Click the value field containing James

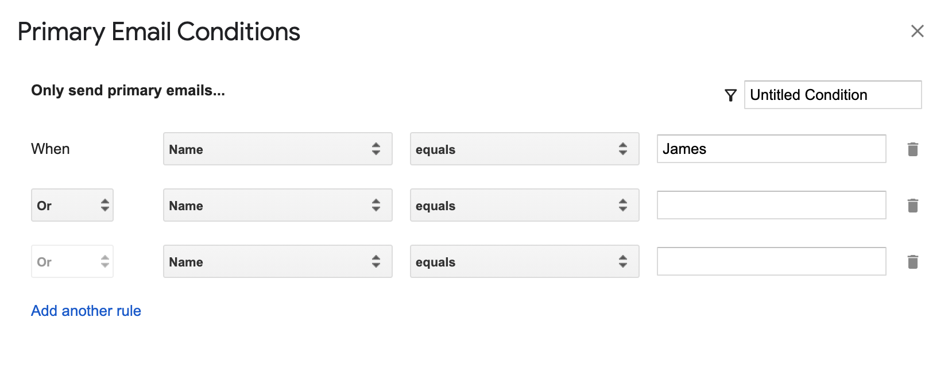[x=771, y=149]
